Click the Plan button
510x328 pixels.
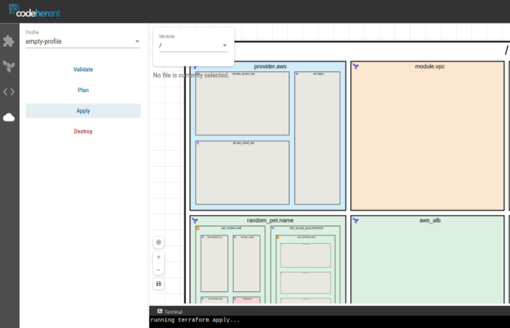click(83, 90)
